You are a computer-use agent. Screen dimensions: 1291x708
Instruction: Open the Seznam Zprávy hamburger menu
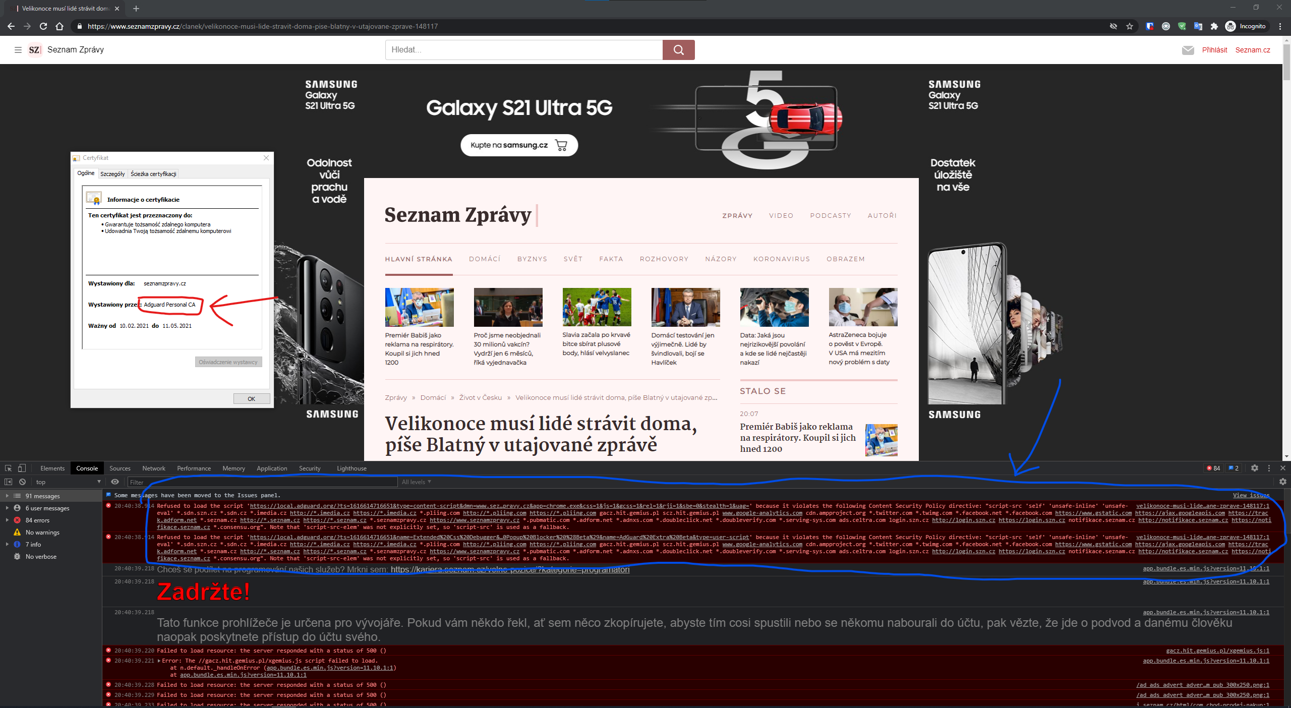point(18,49)
